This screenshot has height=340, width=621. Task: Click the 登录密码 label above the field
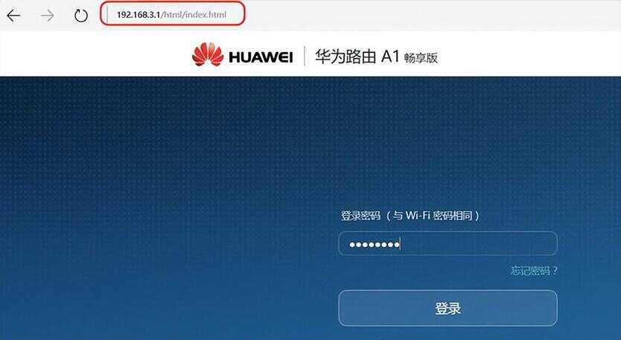point(361,216)
